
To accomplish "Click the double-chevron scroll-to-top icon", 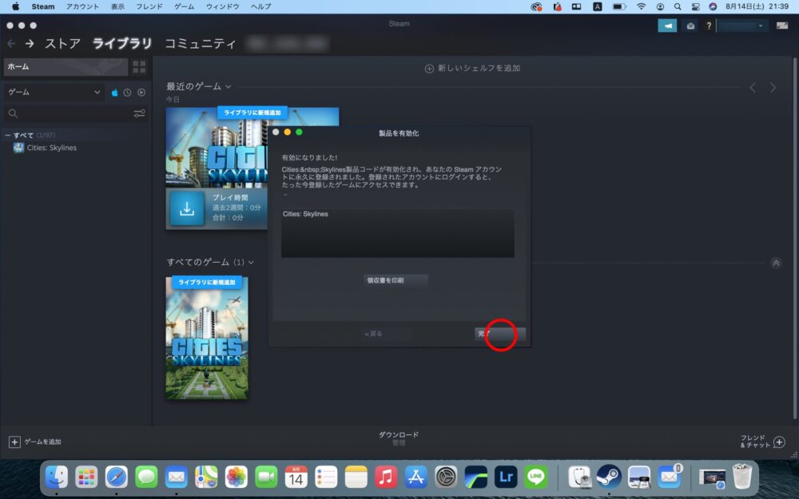I will coord(776,263).
